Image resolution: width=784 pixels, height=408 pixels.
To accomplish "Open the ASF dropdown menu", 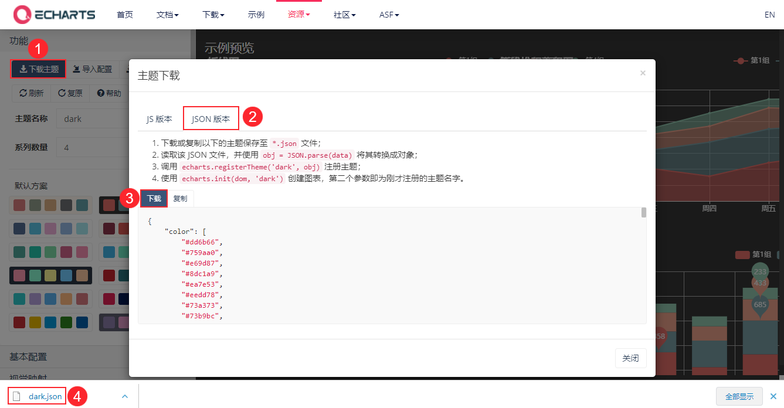I will click(x=389, y=15).
